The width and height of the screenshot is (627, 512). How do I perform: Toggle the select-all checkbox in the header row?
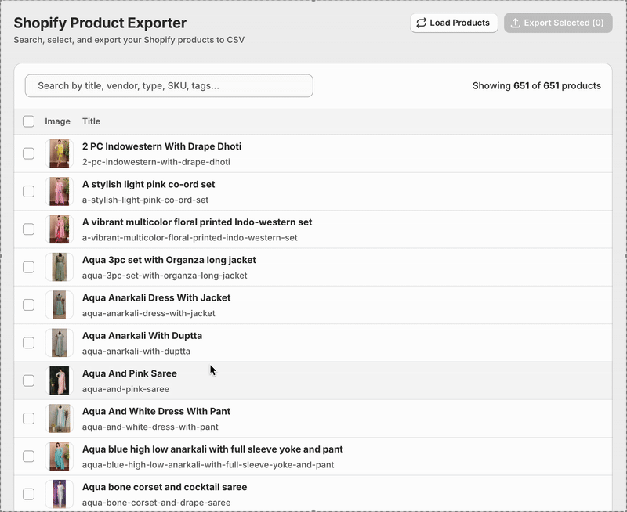(x=28, y=121)
